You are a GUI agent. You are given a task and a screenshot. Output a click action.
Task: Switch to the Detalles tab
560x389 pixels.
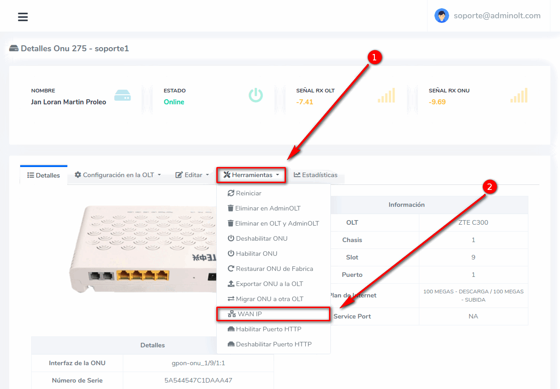(44, 175)
